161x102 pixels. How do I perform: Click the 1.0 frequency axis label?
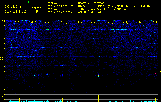click(x=2, y=46)
